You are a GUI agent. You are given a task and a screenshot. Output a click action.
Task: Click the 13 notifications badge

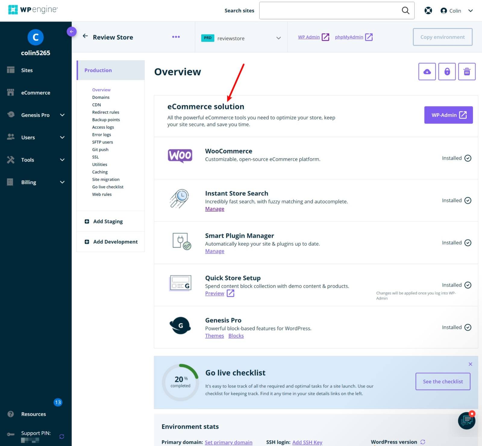[58, 402]
